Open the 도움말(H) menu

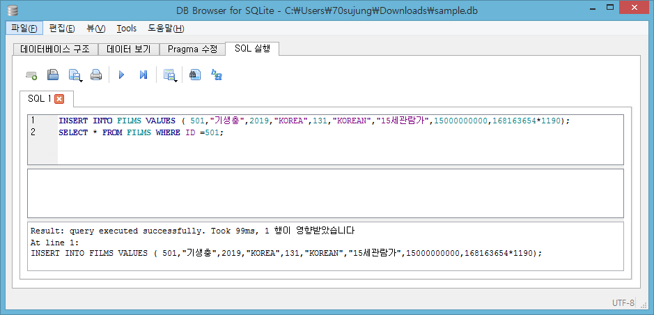click(166, 29)
